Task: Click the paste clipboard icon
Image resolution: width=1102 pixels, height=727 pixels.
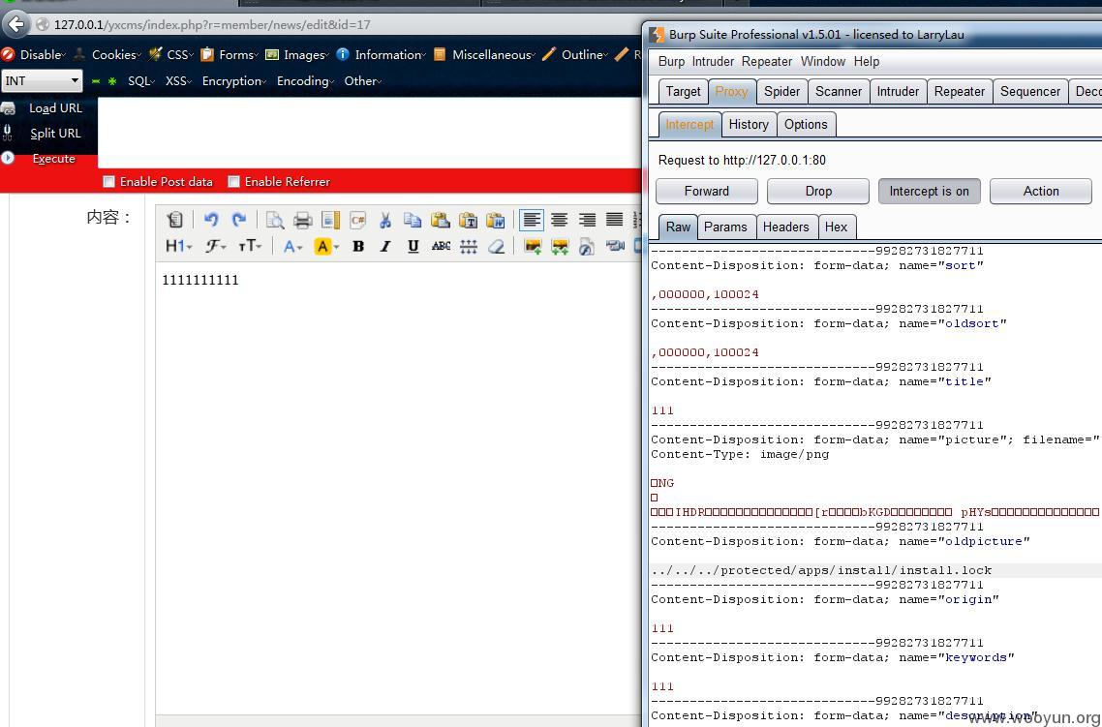Action: point(441,220)
